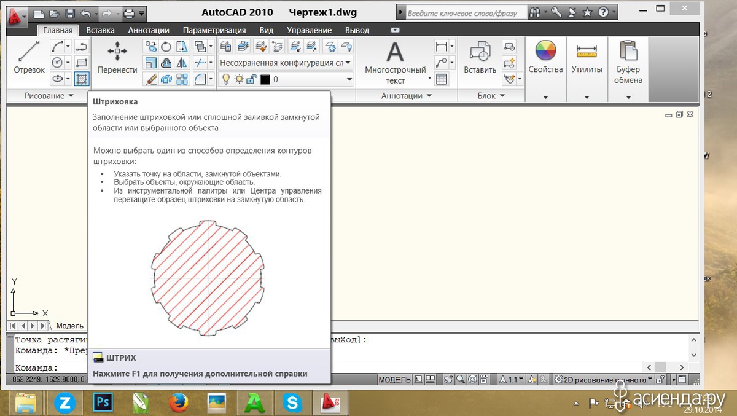Click the Вставить block button
This screenshot has height=416, width=737.
(x=480, y=57)
